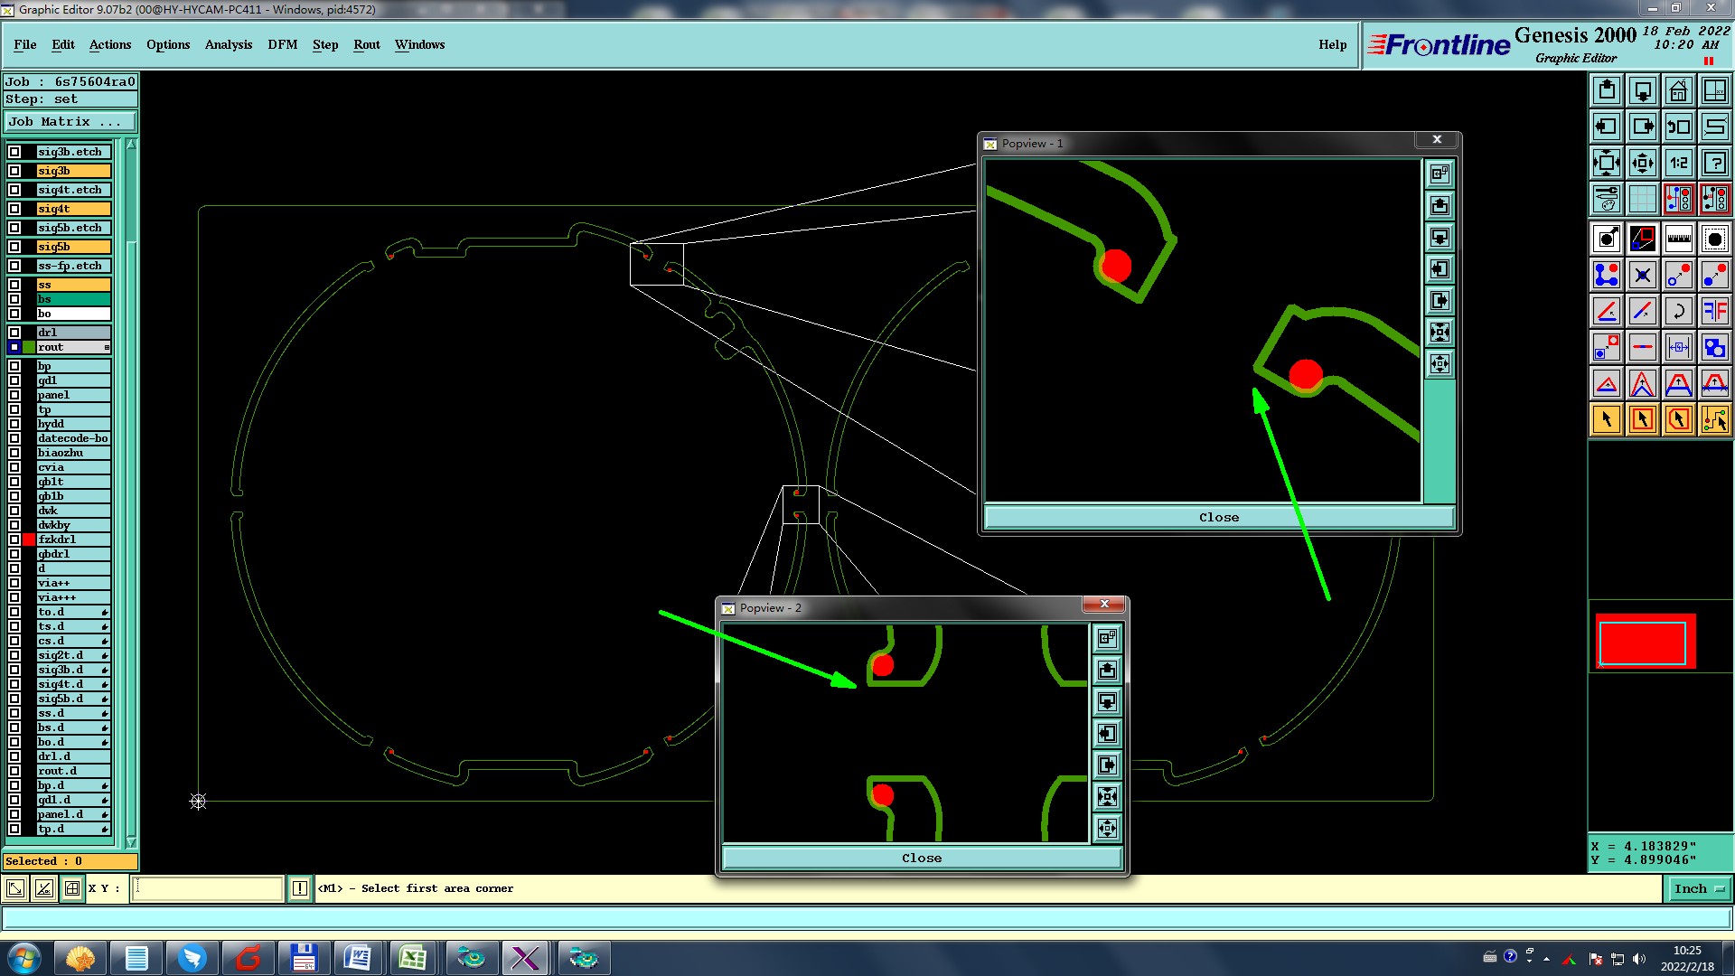The image size is (1735, 976).
Task: Open the Edit menu
Action: tap(63, 44)
